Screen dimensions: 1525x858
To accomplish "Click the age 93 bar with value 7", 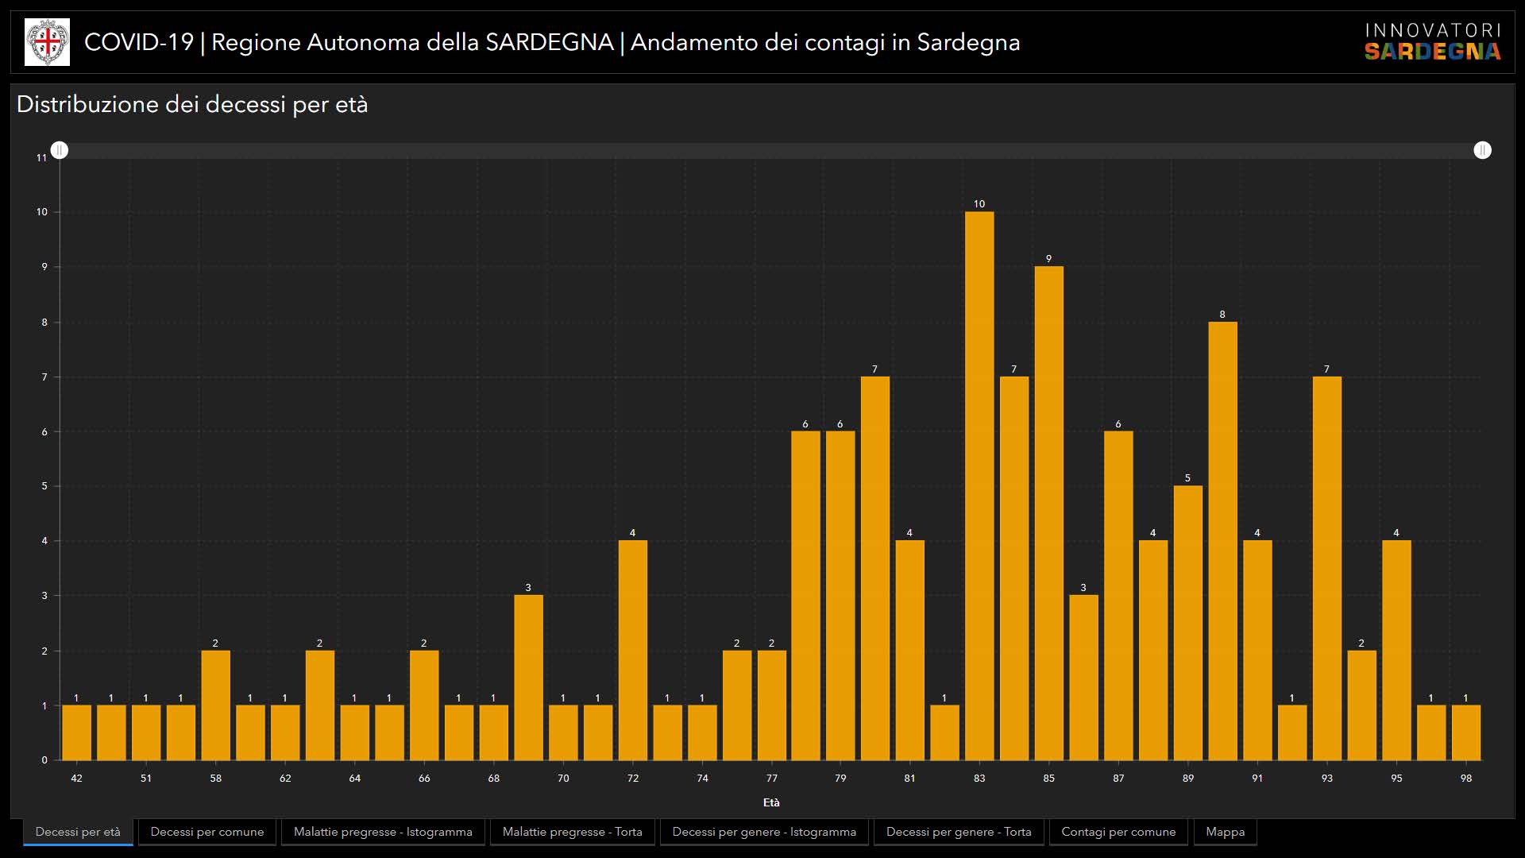I will point(1326,568).
